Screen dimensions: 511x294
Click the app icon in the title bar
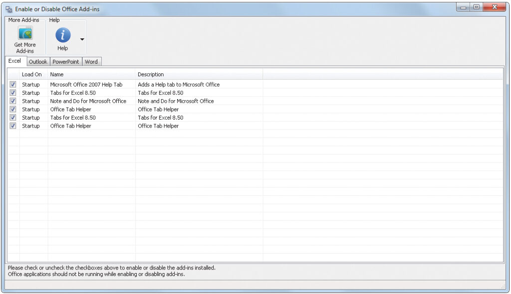click(8, 9)
